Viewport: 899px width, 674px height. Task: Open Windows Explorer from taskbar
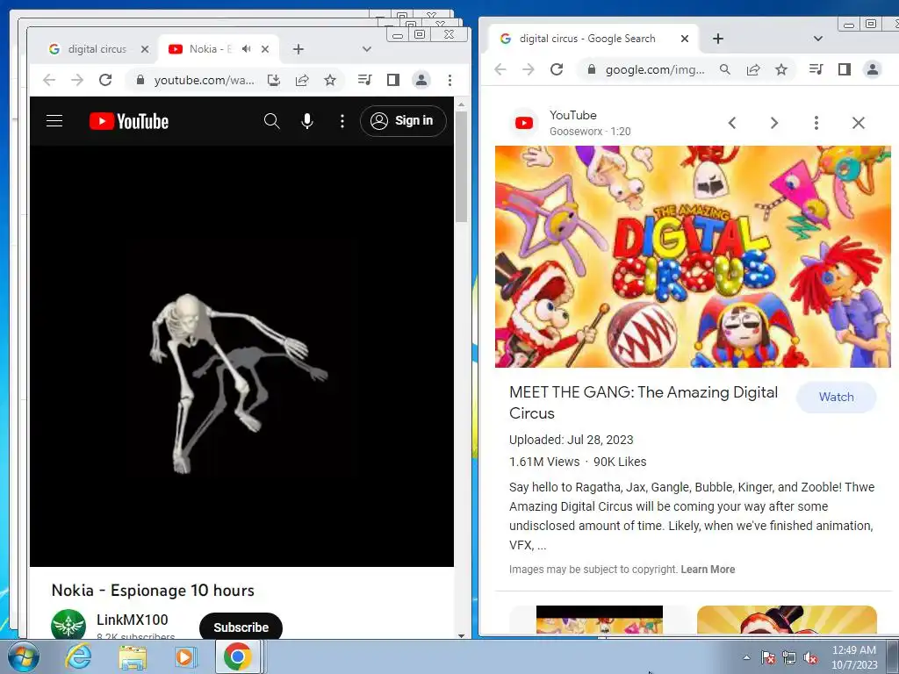[133, 657]
